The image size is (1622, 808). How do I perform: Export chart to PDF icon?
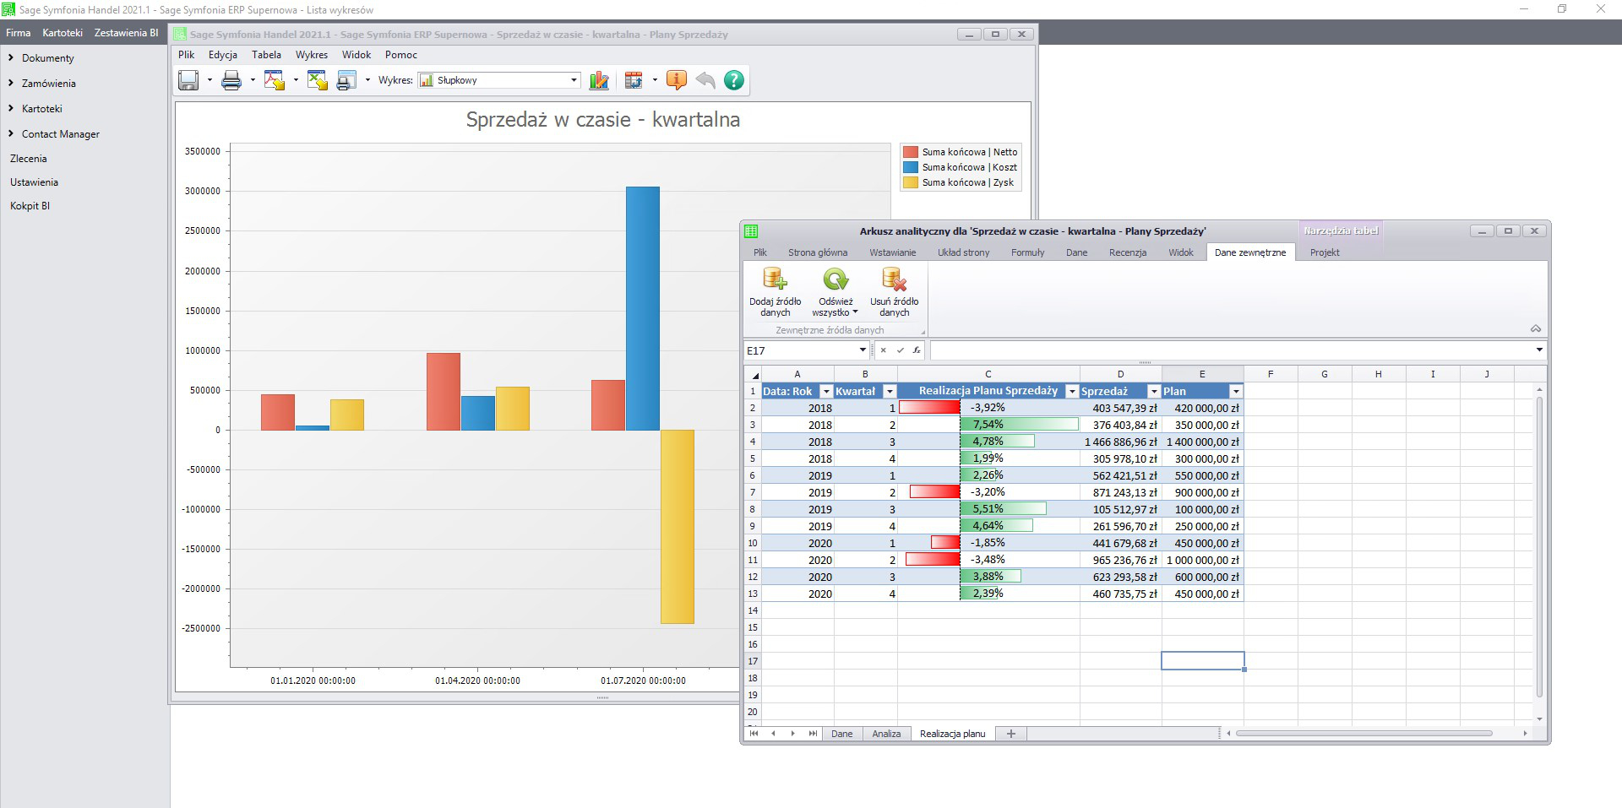[x=274, y=80]
